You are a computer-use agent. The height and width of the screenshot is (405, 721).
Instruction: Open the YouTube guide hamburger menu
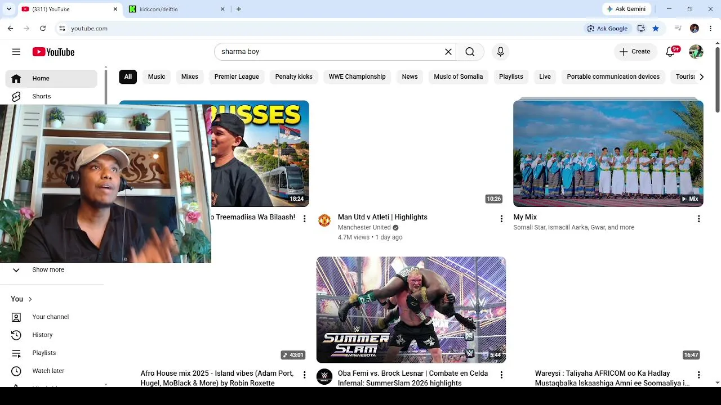point(16,52)
